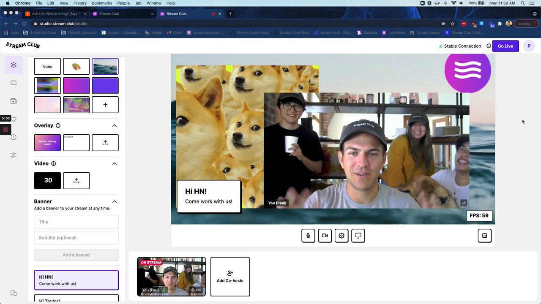Collapse the Overlay section

tap(115, 125)
